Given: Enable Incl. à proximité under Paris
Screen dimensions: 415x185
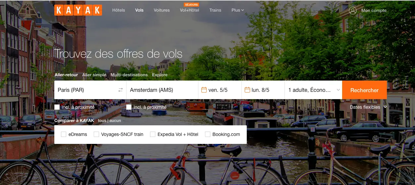Looking at the screenshot, I should coord(57,107).
